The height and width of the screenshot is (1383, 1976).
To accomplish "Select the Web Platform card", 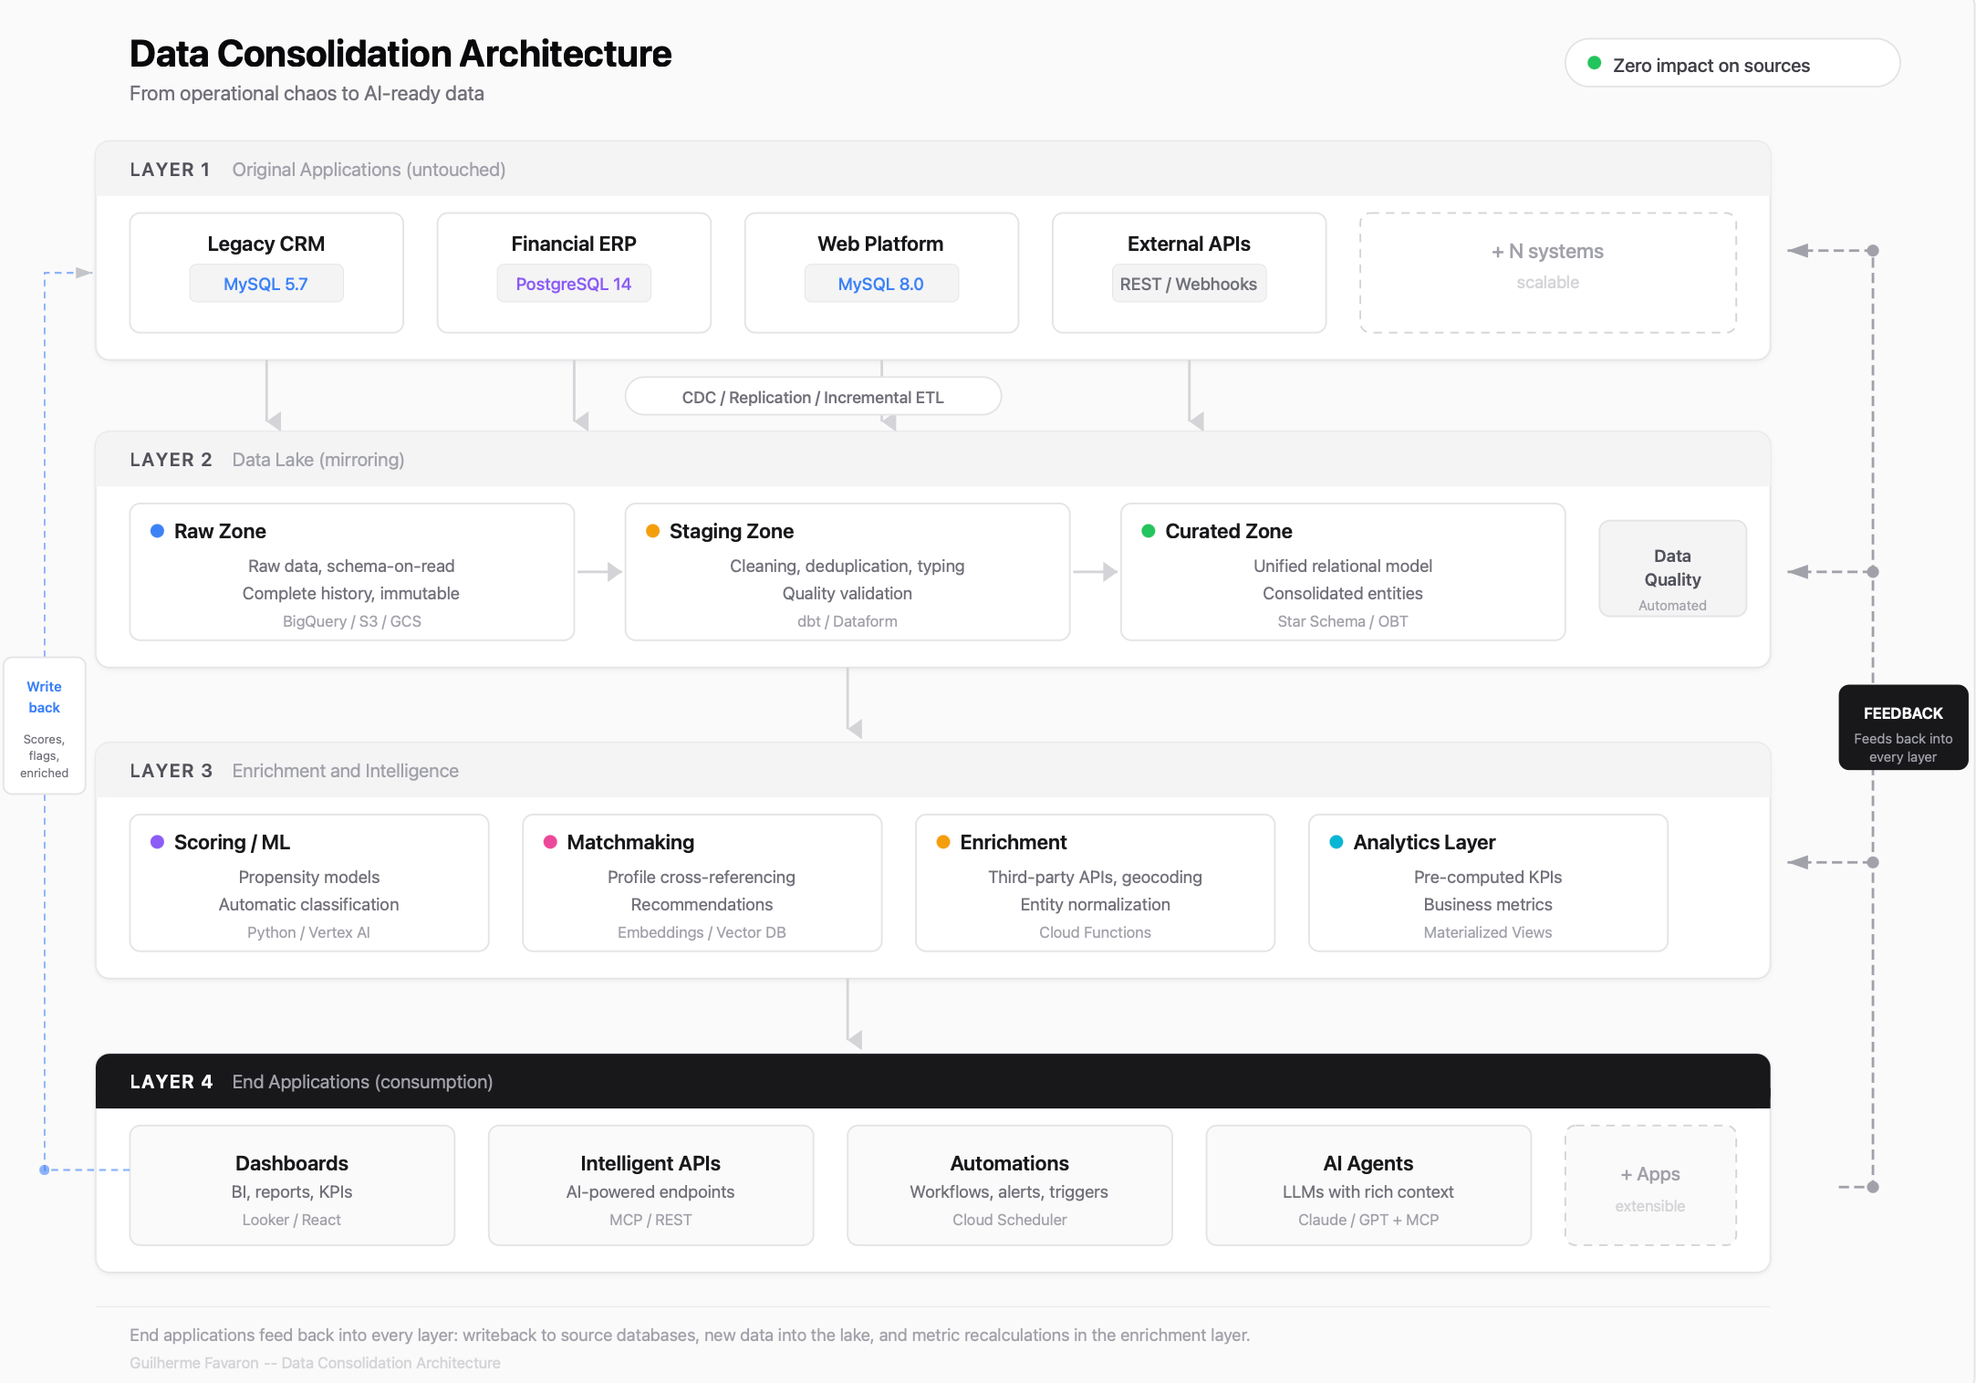I will pos(881,273).
